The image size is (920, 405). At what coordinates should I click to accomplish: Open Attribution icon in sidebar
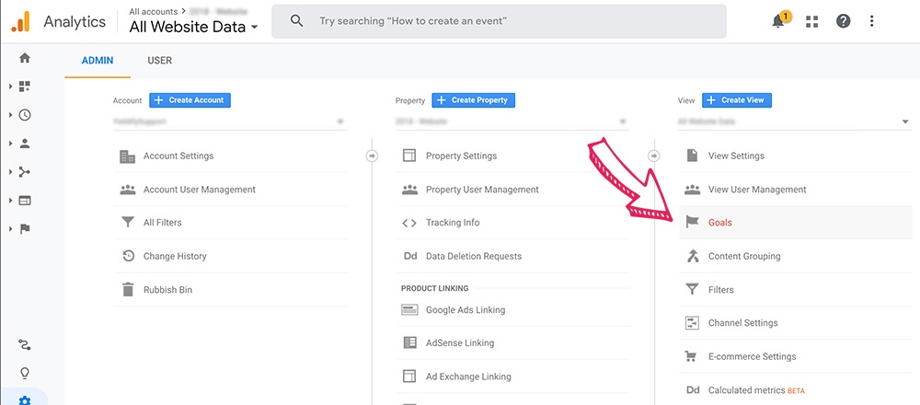click(25, 344)
